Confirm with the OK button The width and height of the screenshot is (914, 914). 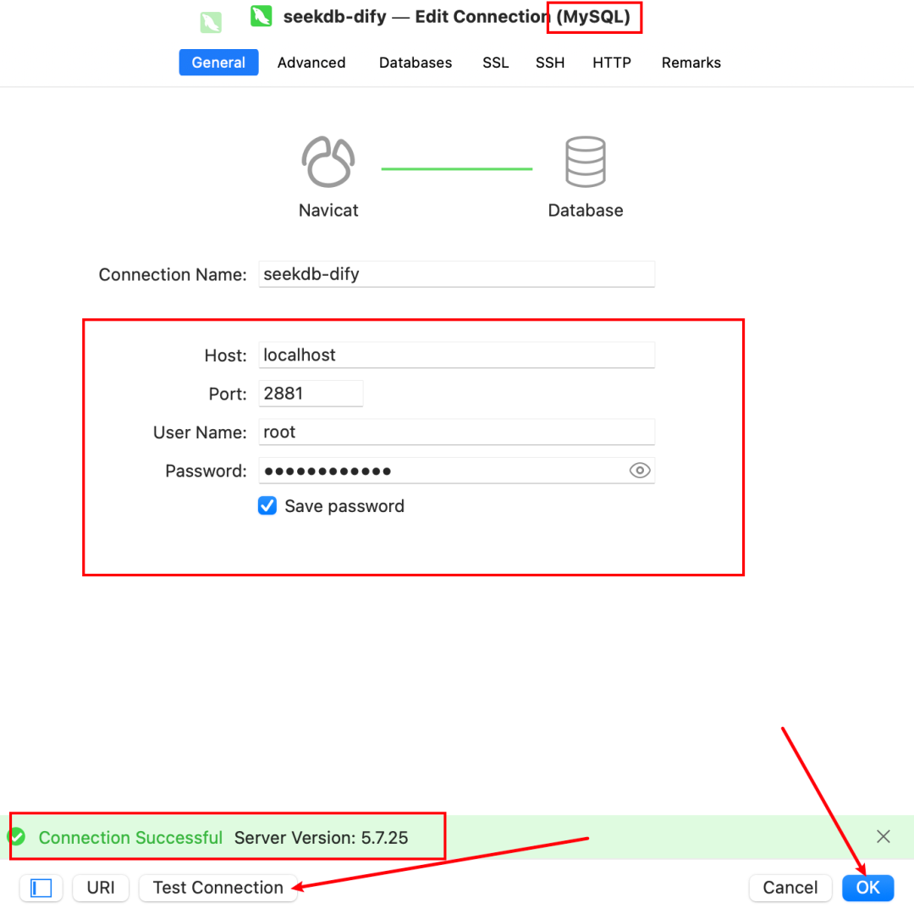click(x=868, y=888)
